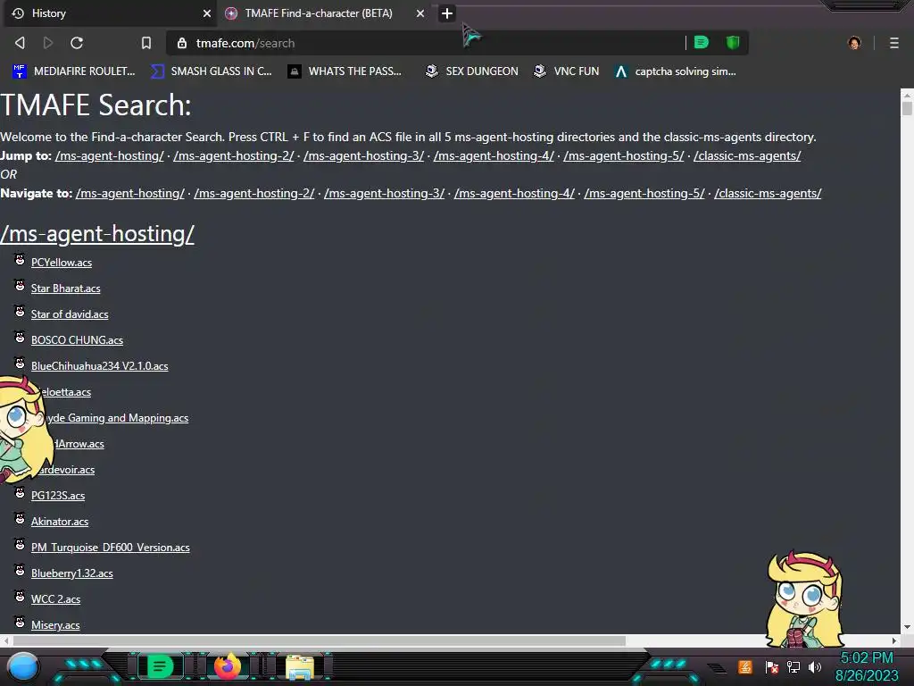Click the forward navigation arrow
914x686 pixels.
tap(48, 43)
